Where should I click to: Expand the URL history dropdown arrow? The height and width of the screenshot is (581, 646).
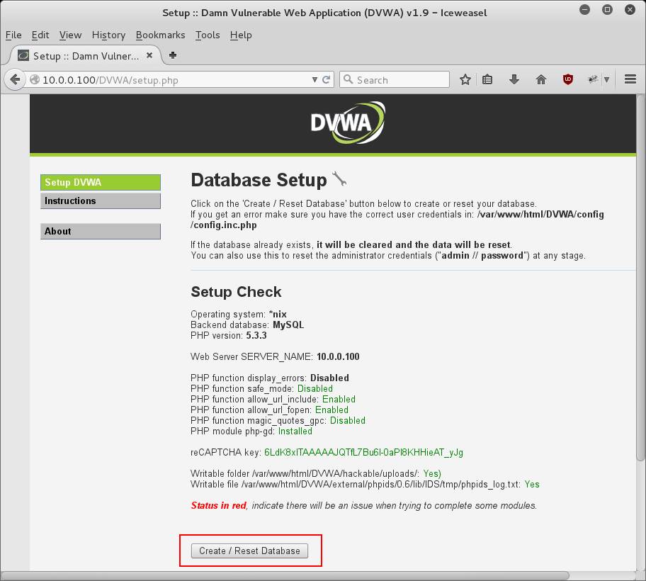click(x=314, y=79)
